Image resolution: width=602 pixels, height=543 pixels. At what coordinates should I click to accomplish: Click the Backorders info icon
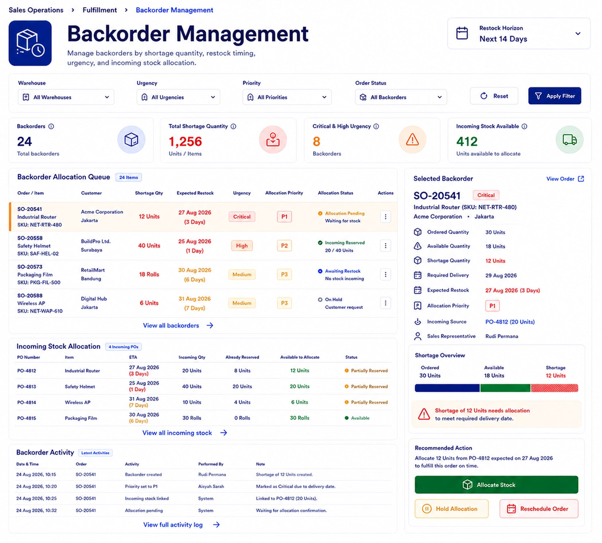coord(51,126)
